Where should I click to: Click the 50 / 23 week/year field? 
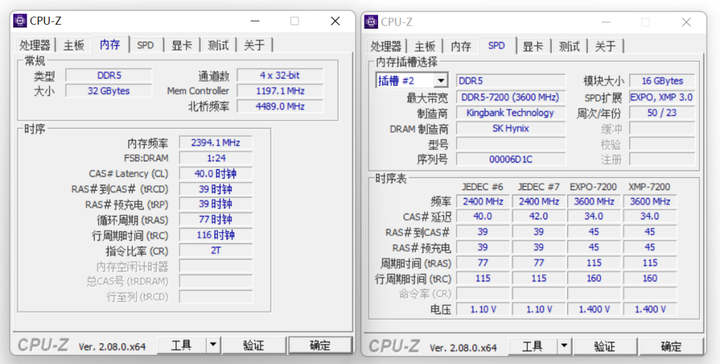[662, 113]
